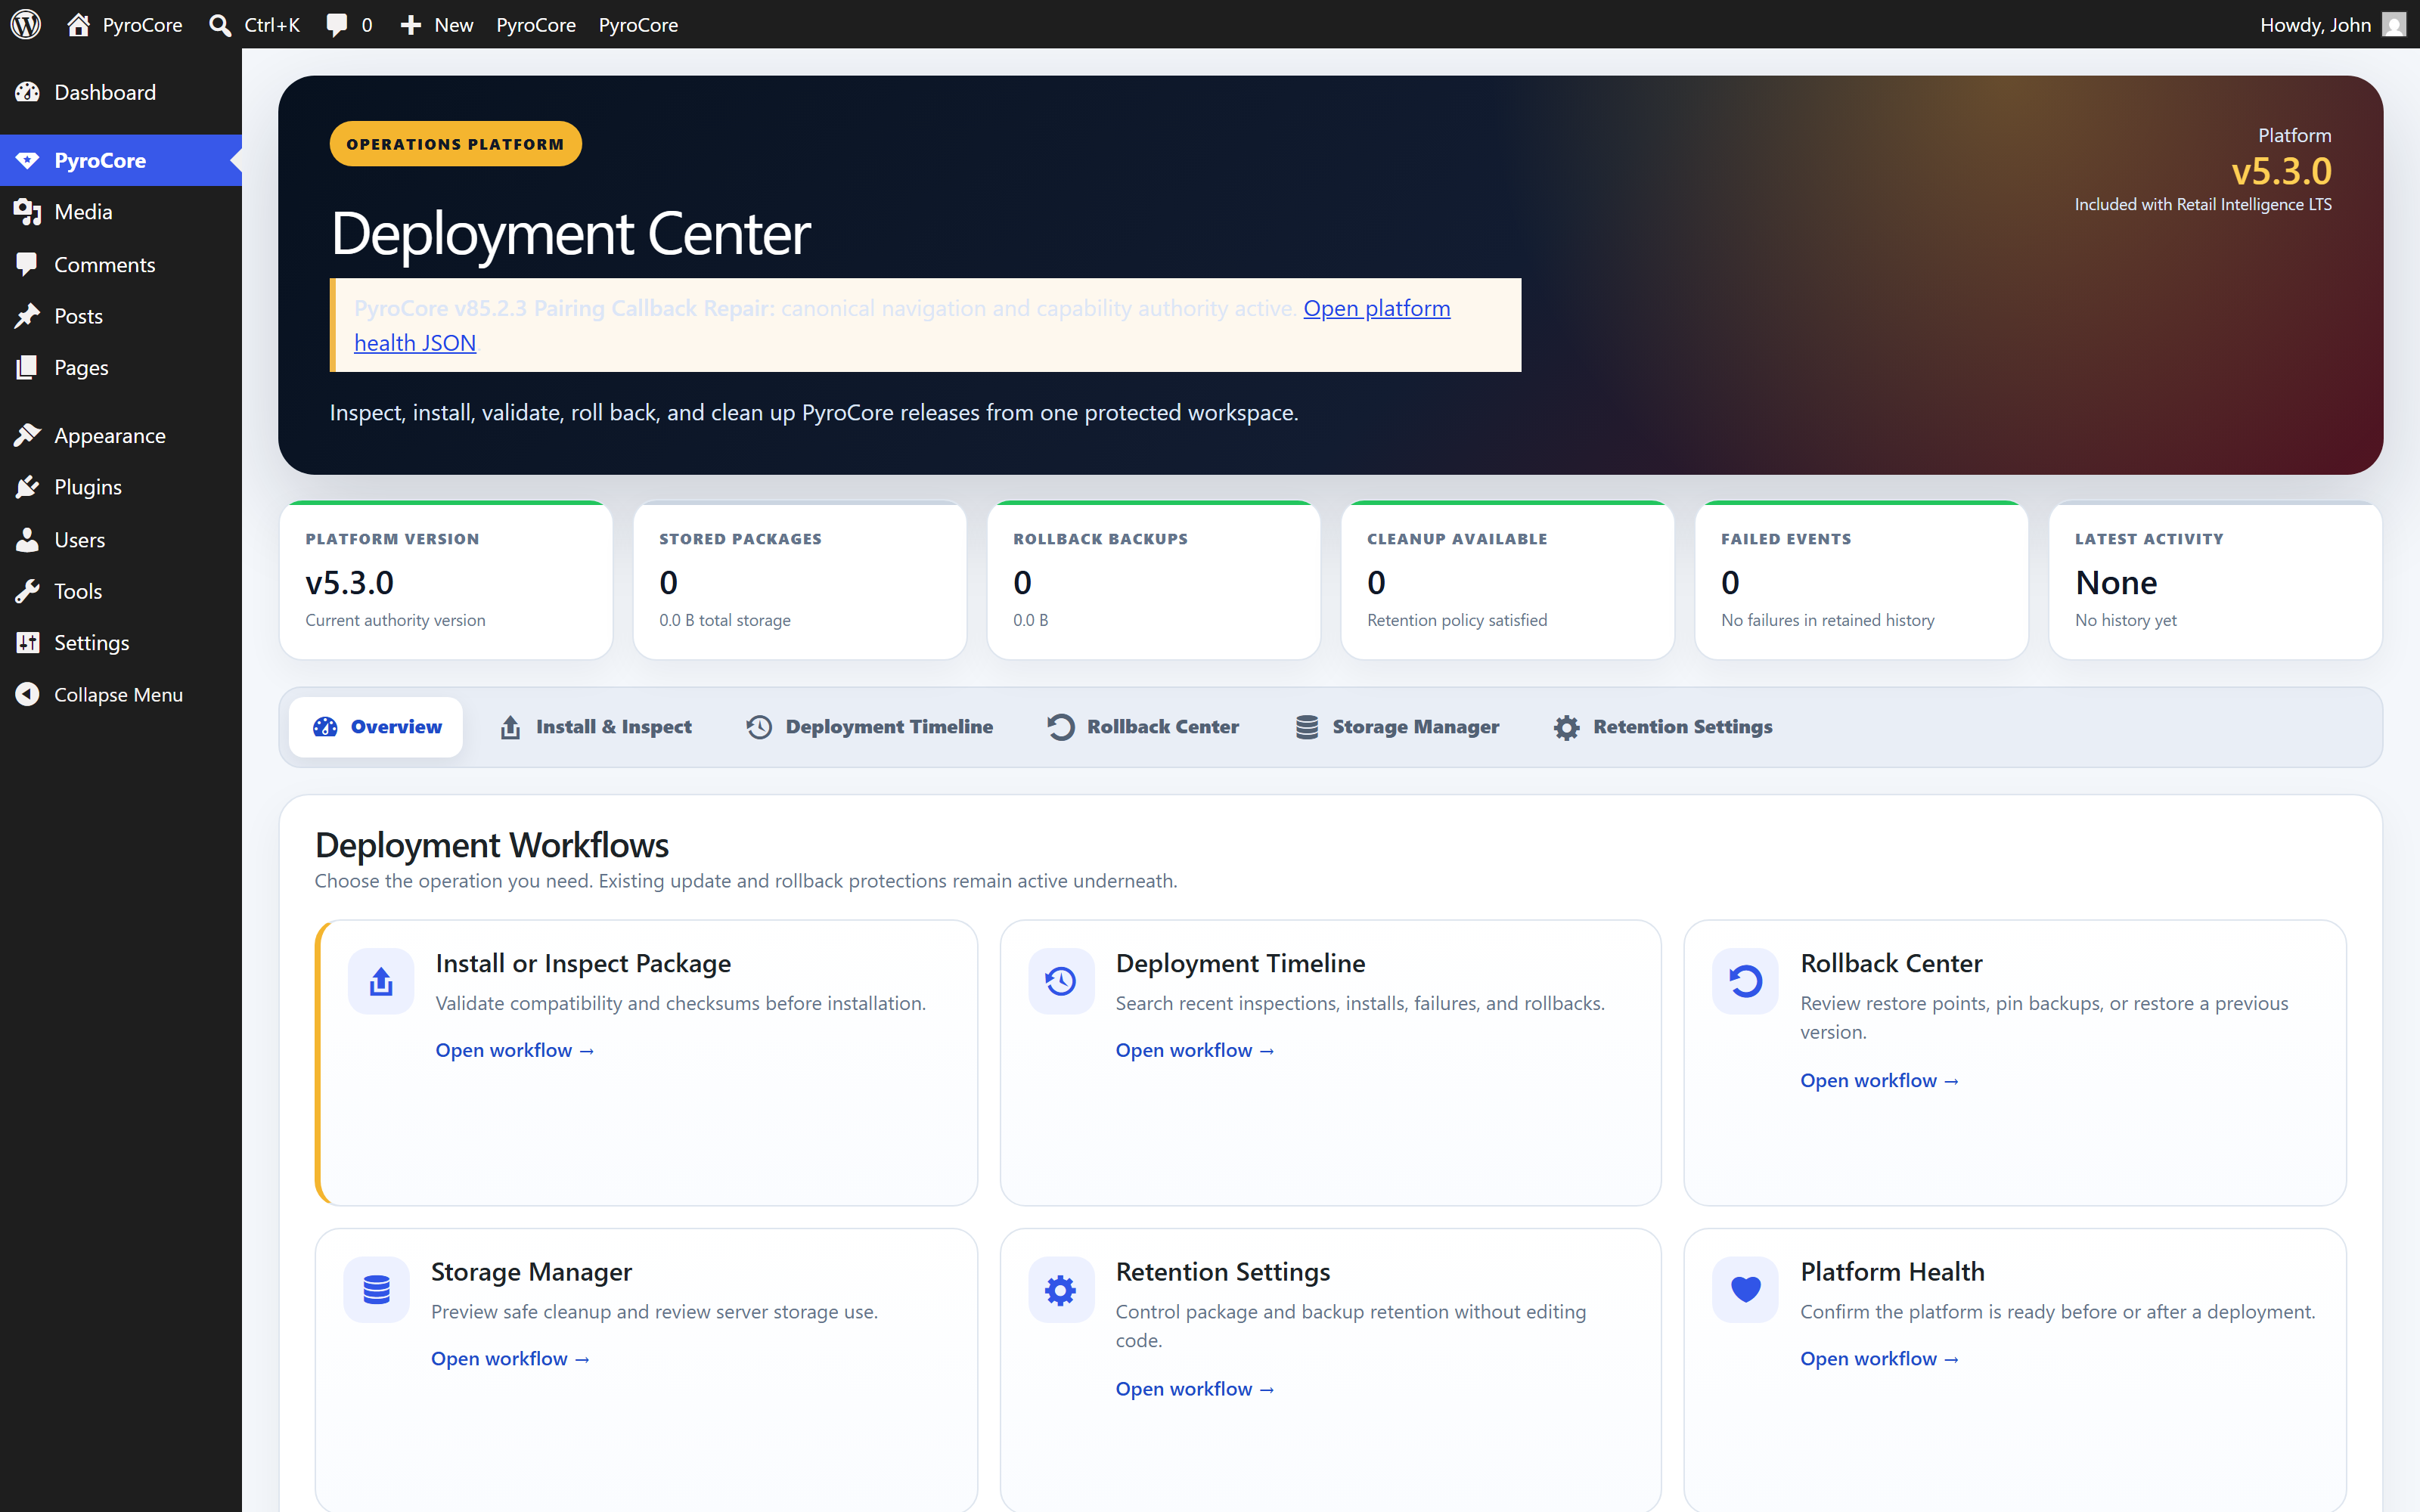
Task: Open workflow for Retention Settings card
Action: pos(1195,1388)
